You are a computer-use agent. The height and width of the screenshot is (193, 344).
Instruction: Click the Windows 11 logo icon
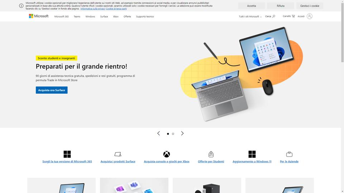point(252,154)
